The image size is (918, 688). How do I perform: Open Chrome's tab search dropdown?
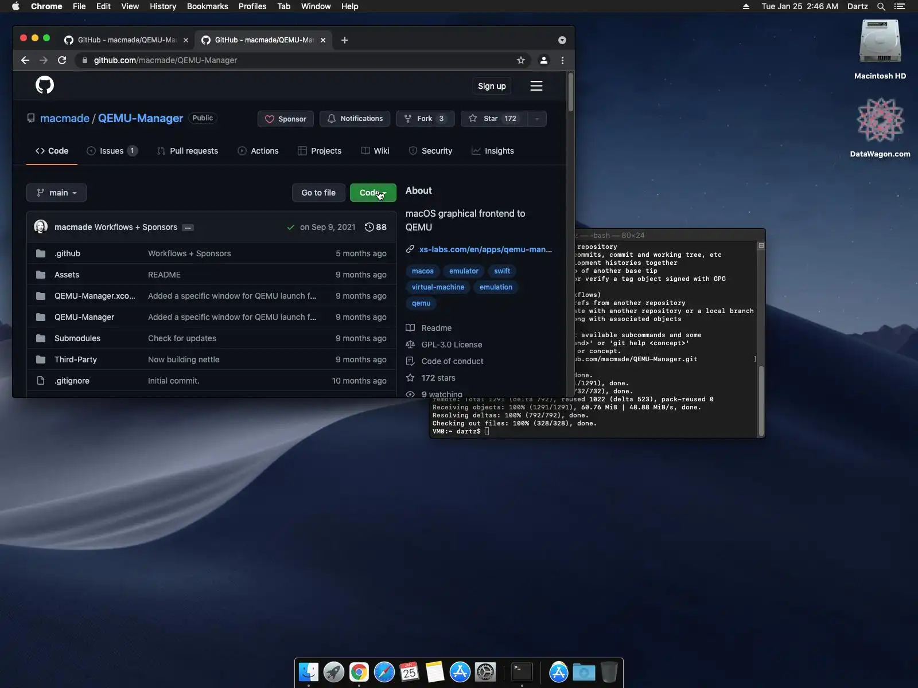coord(562,40)
